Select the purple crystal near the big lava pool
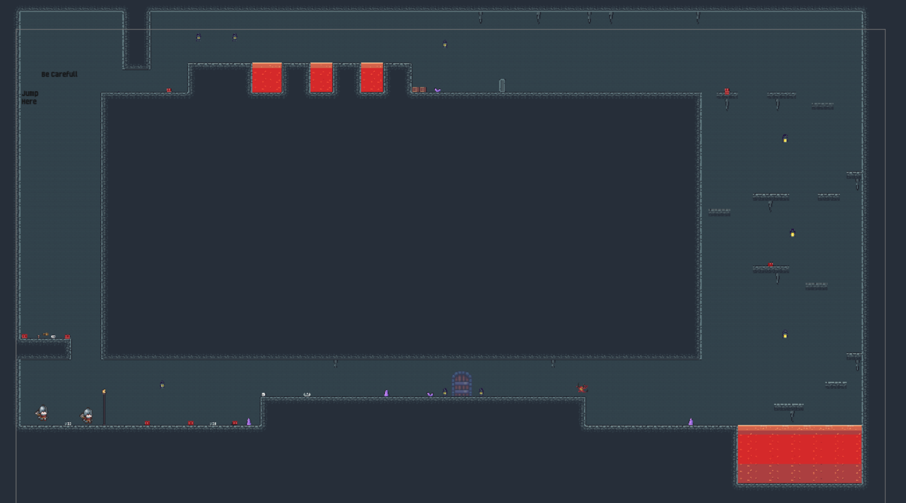The image size is (906, 503). pyautogui.click(x=690, y=422)
